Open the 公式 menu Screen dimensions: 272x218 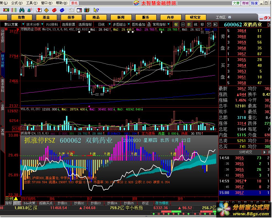17,3
